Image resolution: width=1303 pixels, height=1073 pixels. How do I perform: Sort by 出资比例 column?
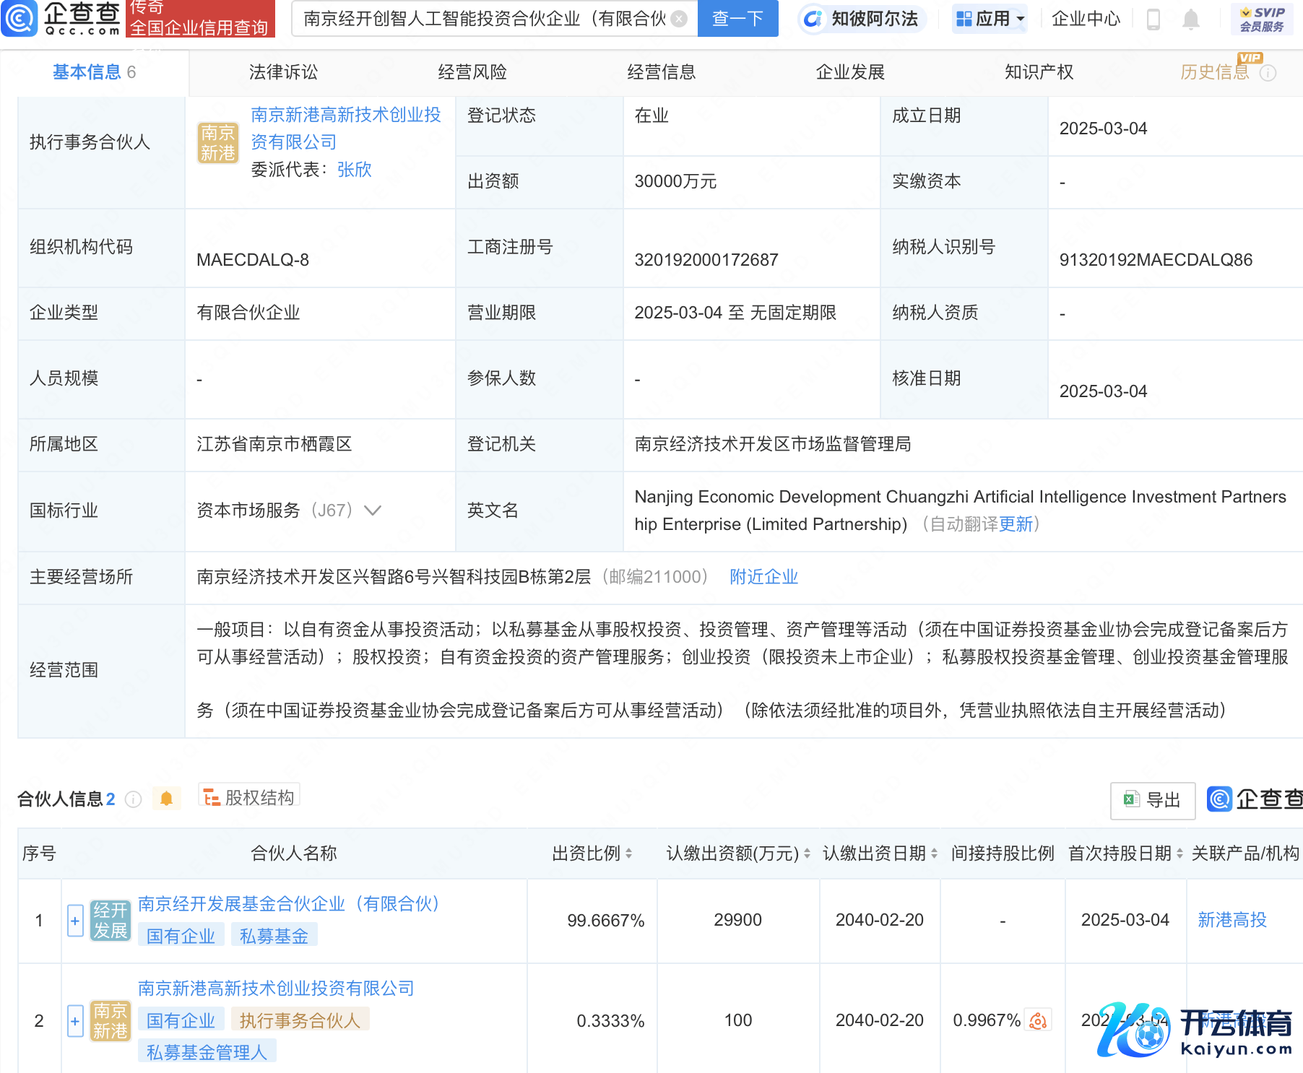[x=628, y=853]
